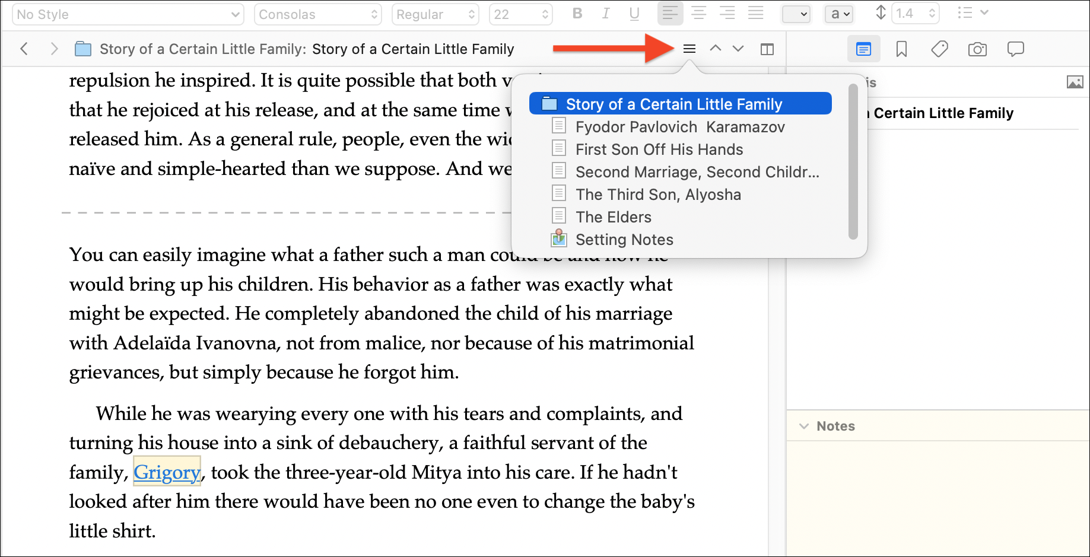Toggle the split editor view icon
The image size is (1090, 557).
pos(767,49)
